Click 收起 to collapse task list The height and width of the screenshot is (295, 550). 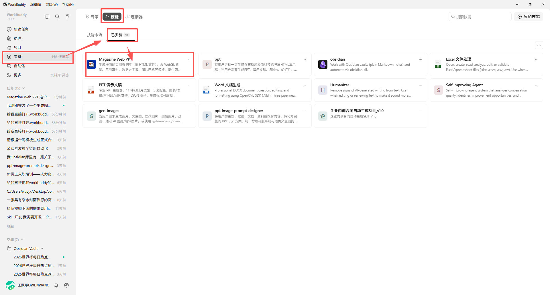(10, 226)
